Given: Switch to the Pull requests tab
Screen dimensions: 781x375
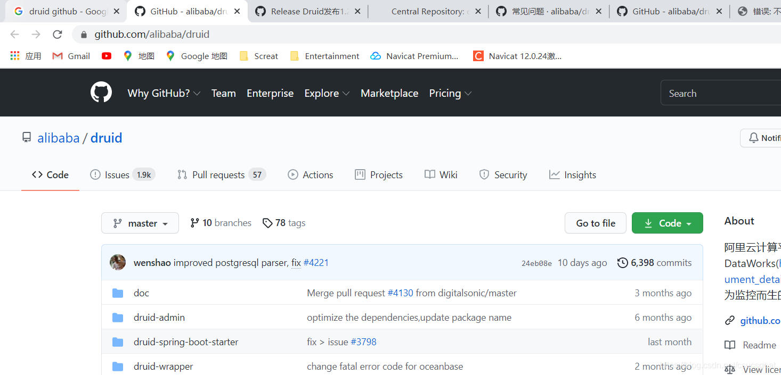Looking at the screenshot, I should point(221,175).
